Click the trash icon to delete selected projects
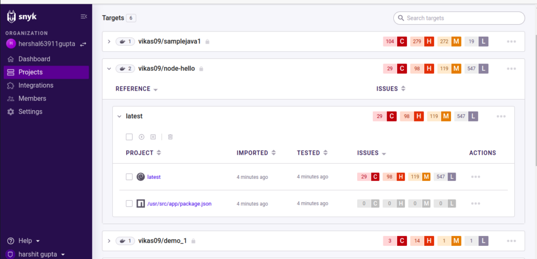Screen dimensions: 537x259 click(170, 137)
